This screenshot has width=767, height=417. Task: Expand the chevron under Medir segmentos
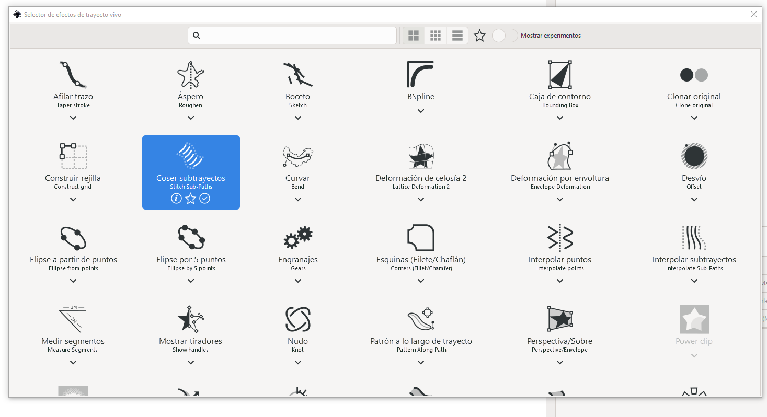(x=73, y=362)
